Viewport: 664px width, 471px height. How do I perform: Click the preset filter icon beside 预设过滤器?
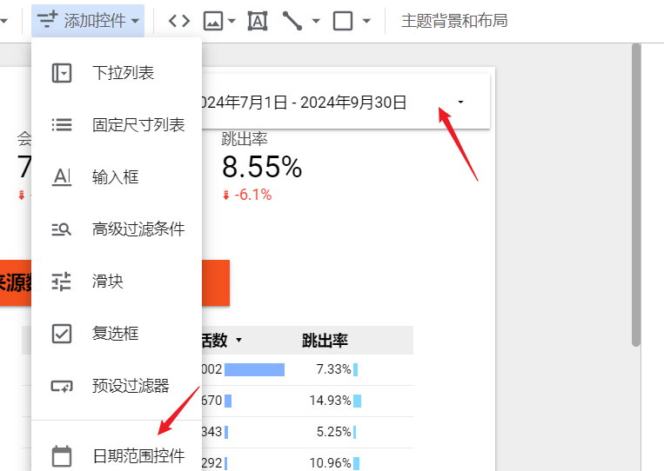click(62, 386)
